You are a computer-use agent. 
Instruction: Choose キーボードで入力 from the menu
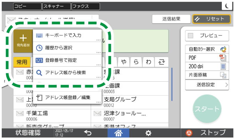(67, 35)
